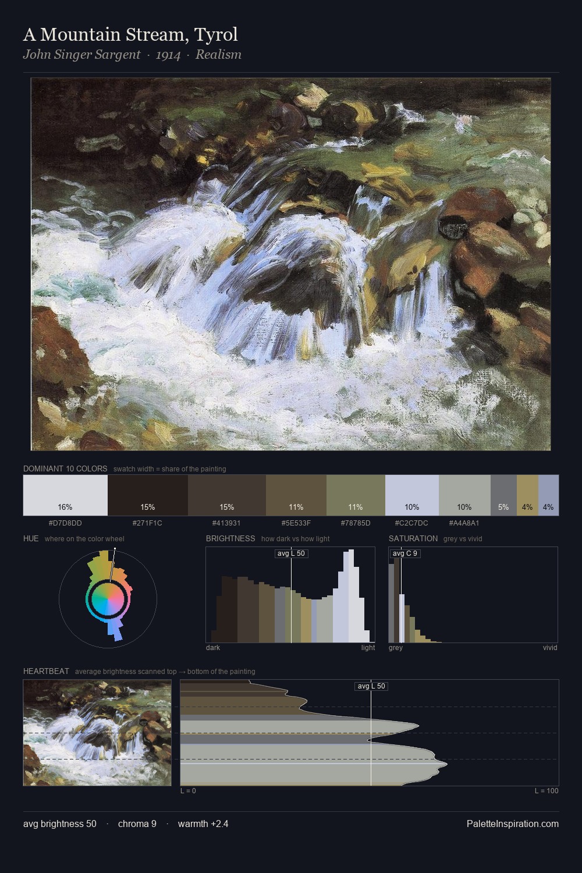Click 'warmth +2.4' footer text
This screenshot has width=582, height=873.
point(203,824)
